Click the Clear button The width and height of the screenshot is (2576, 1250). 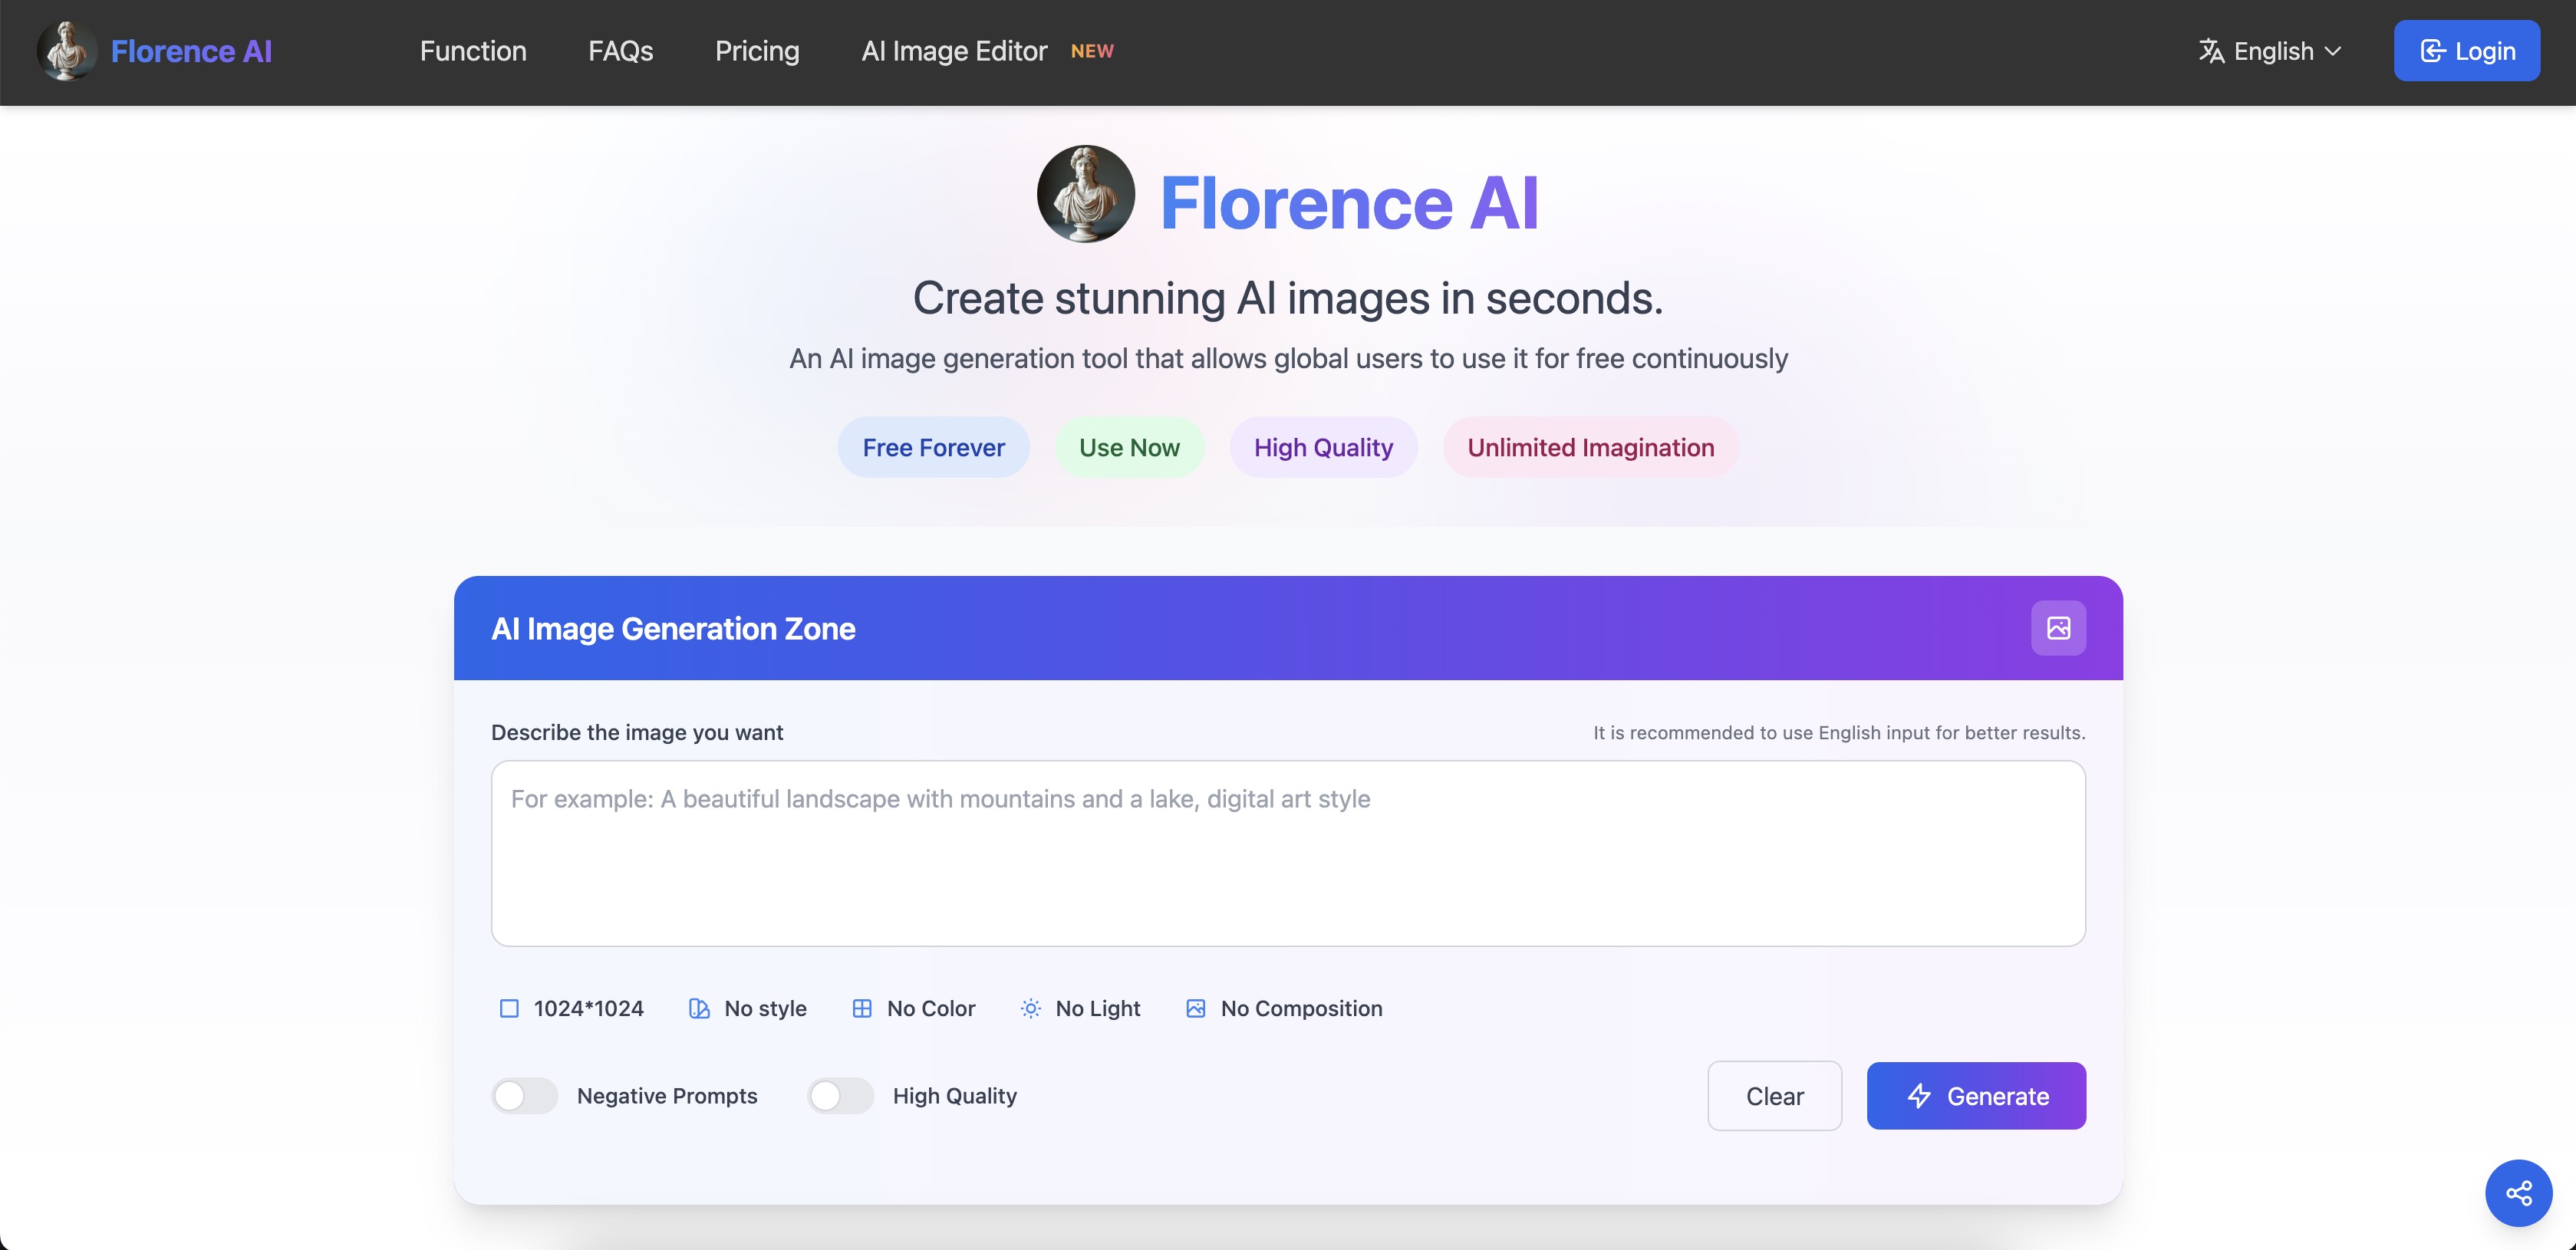1774,1096
